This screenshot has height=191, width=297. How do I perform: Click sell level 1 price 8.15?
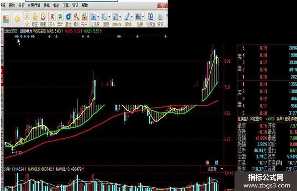(x=263, y=77)
